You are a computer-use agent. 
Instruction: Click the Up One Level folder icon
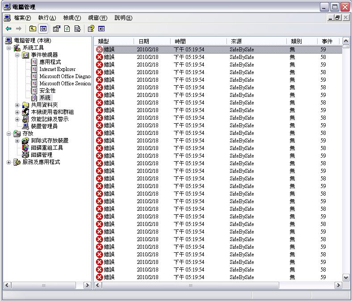coord(33,29)
